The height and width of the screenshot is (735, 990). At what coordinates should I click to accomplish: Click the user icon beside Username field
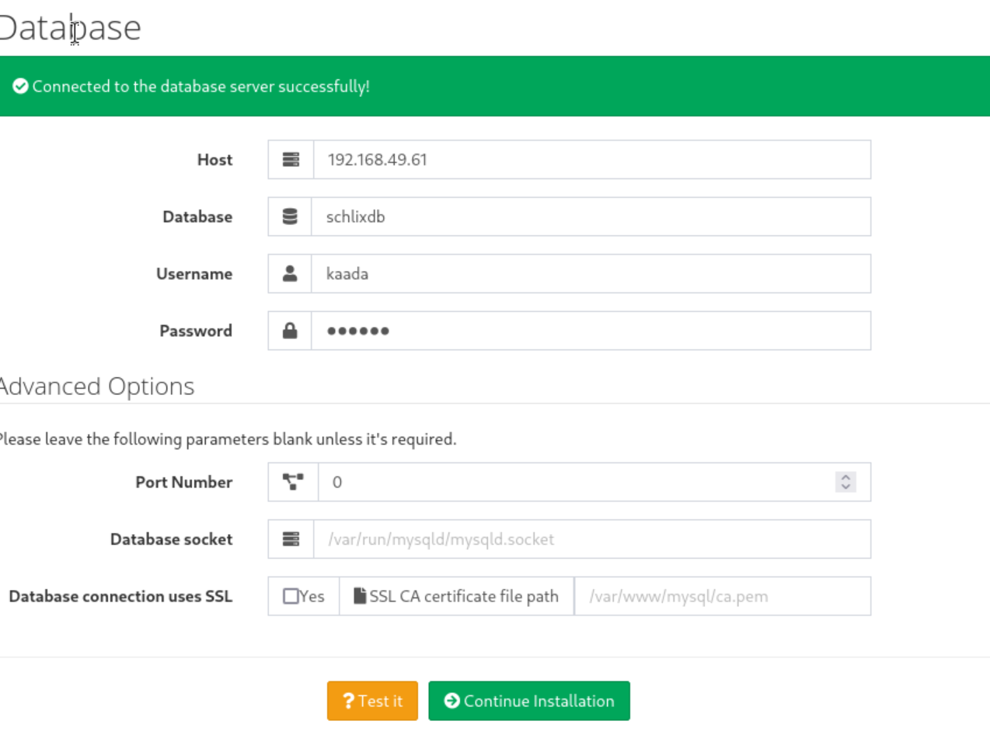tap(290, 273)
